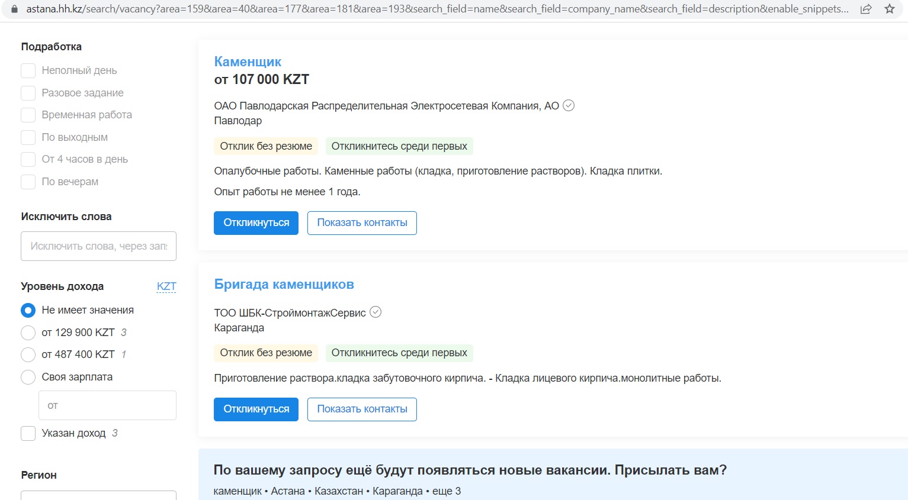Click Откликнуться for Каменщик vacancy

(x=256, y=223)
